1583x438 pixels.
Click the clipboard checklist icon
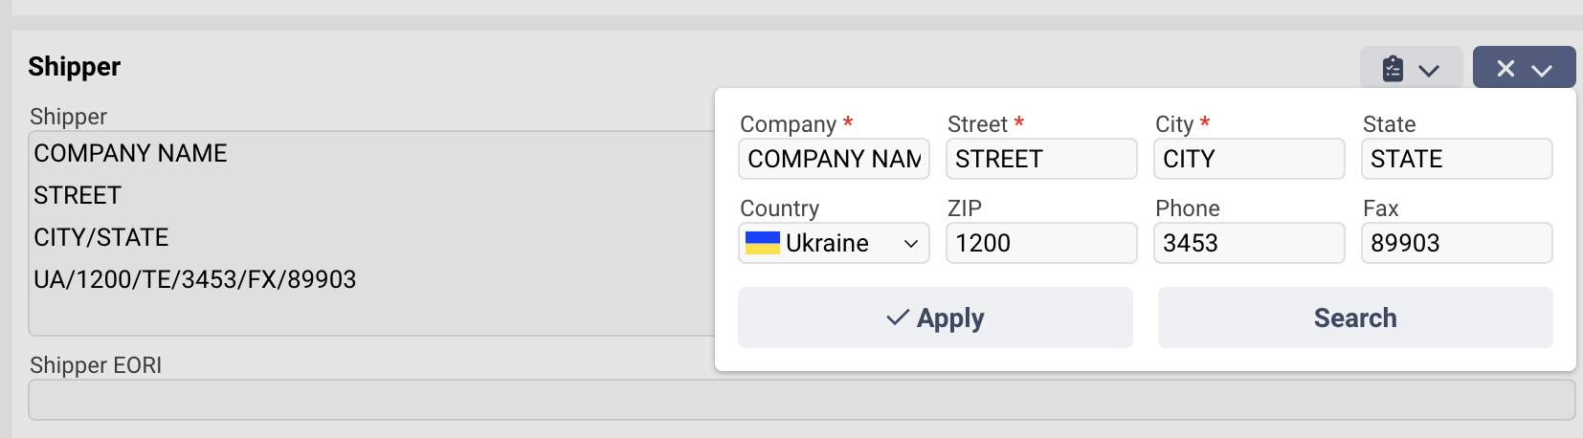click(1393, 69)
